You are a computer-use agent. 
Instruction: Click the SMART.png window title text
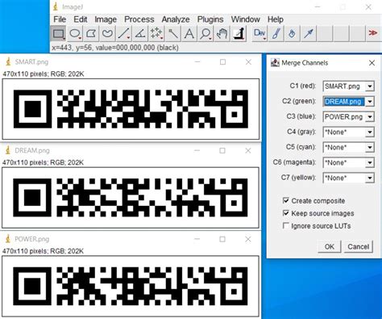tap(31, 62)
